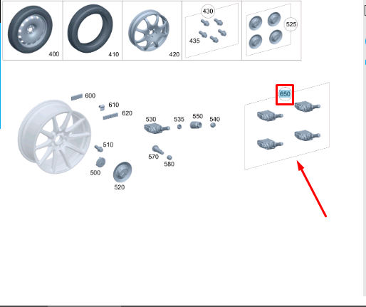Select wheel bolt label 435
Image resolution: width=366 pixels, height=307 pixels.
(x=194, y=41)
